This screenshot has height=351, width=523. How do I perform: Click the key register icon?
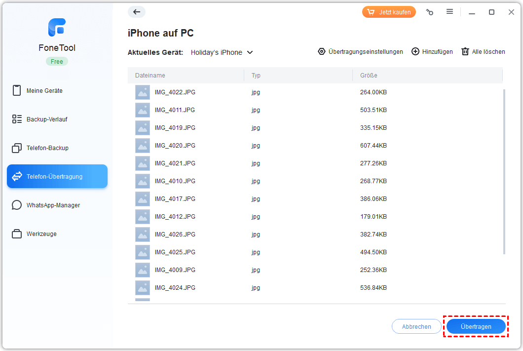[x=430, y=12]
